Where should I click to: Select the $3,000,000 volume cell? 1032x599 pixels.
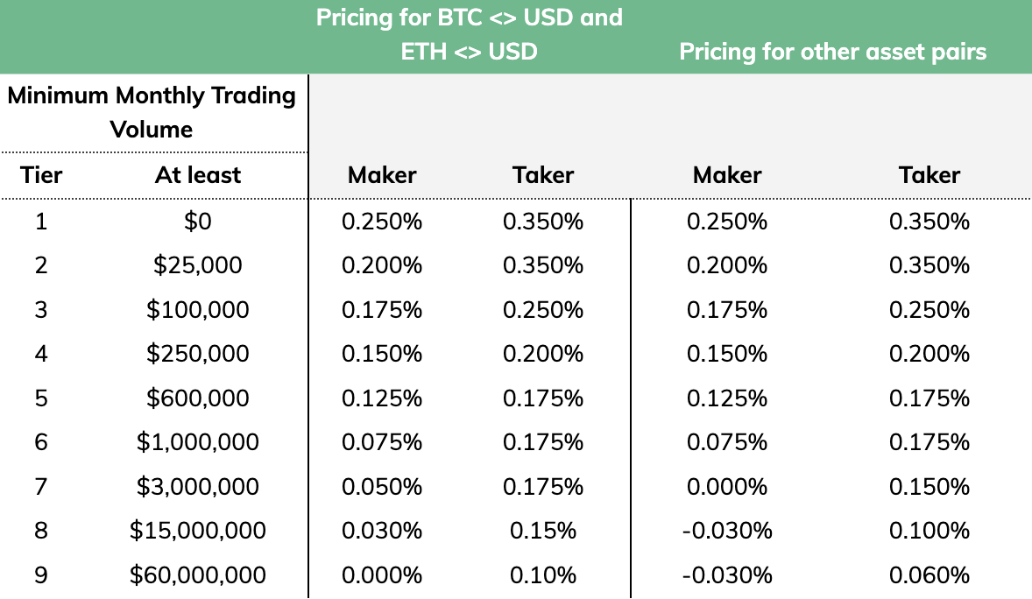pyautogui.click(x=197, y=486)
